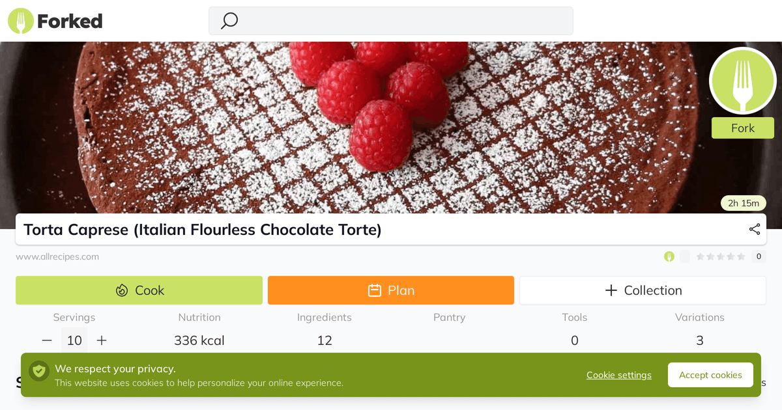
Task: Click the share icon beside recipe title
Action: click(755, 229)
